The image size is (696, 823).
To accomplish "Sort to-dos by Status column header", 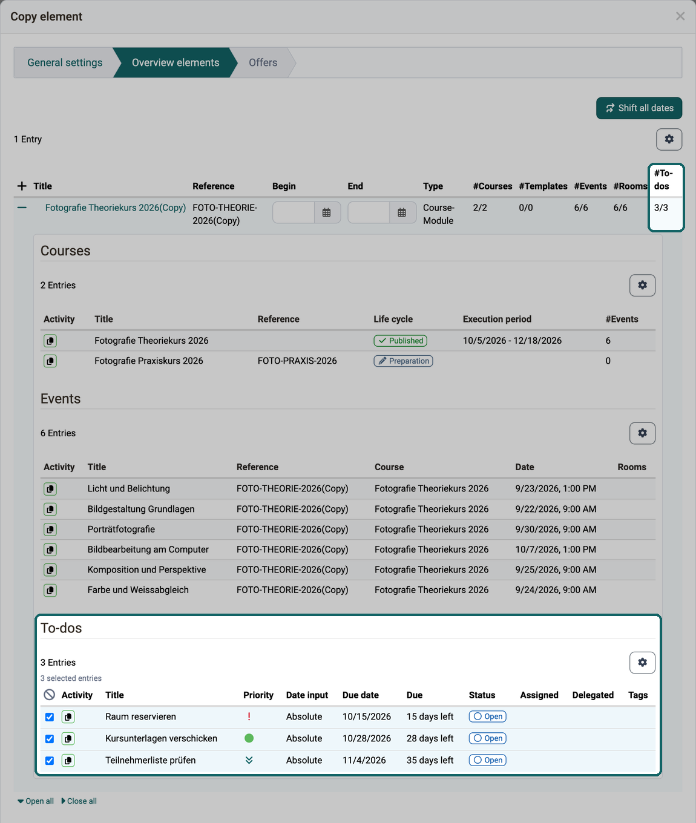I will [482, 695].
